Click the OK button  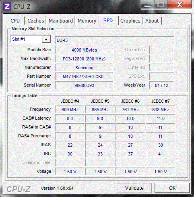[172, 188]
